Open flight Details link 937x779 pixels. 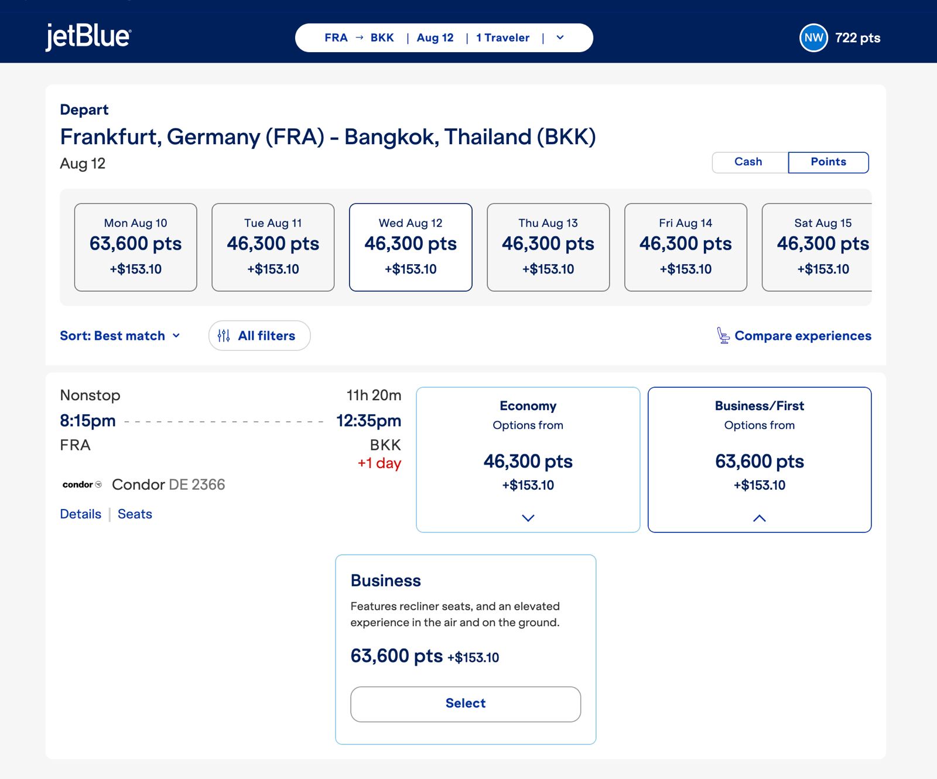click(81, 514)
